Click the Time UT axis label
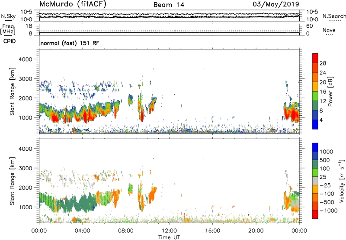This screenshot has height=240, width=346. [169, 237]
